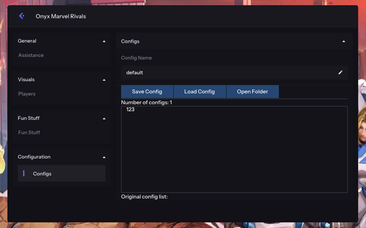This screenshot has height=228, width=366.
Task: Click the Load Config button
Action: click(200, 92)
